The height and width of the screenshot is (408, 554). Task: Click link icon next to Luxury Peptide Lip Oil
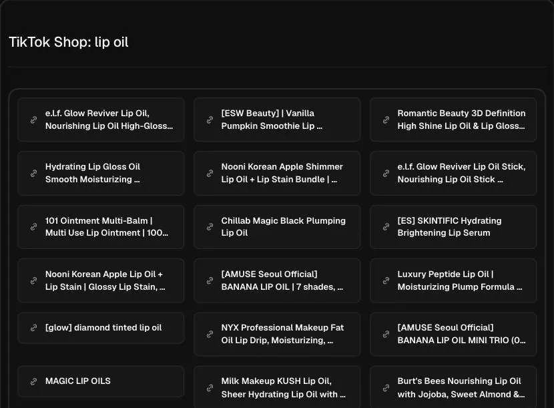tap(386, 280)
